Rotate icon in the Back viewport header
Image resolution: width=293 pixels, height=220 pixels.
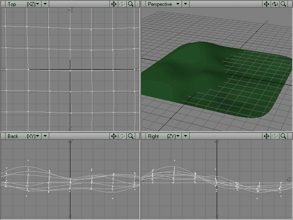coord(122,136)
